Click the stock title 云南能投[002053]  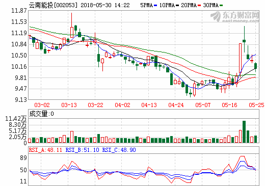click(x=53, y=5)
